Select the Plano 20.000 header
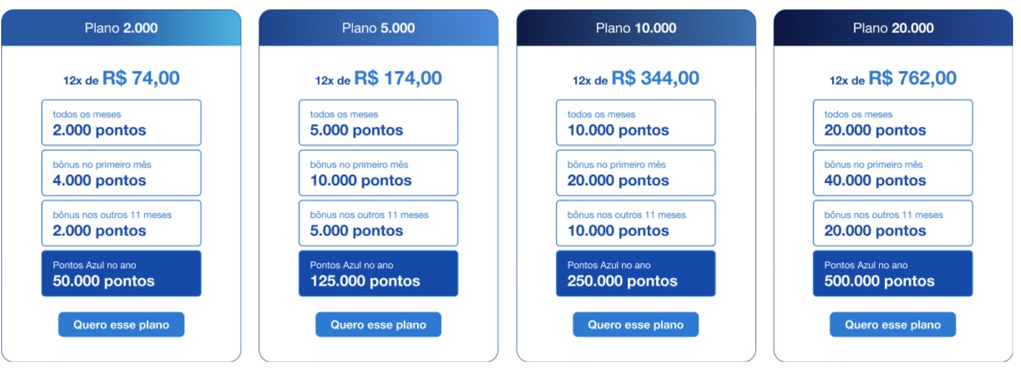Image resolution: width=1021 pixels, height=368 pixels. (x=894, y=28)
